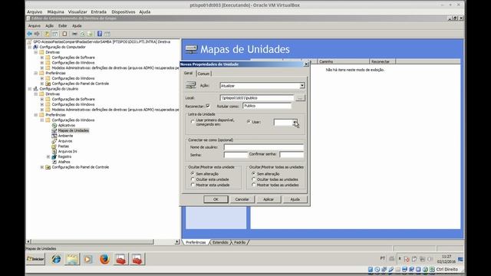Select 'Sem alteração' under todas as unidades

[x=254, y=174]
